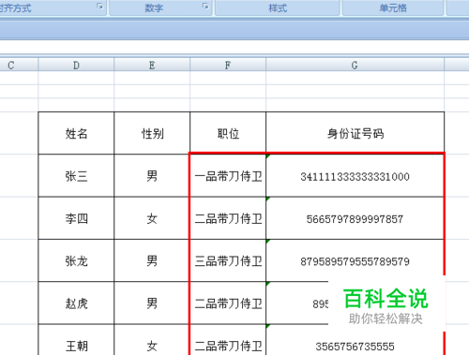Select the cell containing 赵虎
This screenshot has width=469, height=355.
point(76,303)
